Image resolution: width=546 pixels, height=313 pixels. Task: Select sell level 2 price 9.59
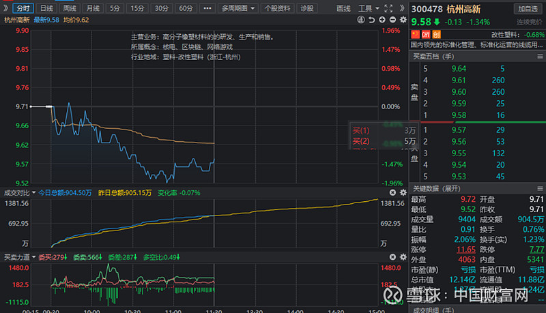coord(459,104)
